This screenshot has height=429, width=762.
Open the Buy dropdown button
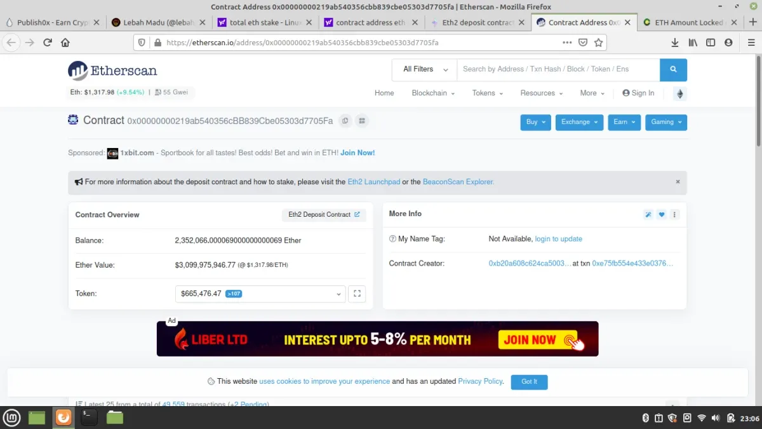pyautogui.click(x=536, y=122)
